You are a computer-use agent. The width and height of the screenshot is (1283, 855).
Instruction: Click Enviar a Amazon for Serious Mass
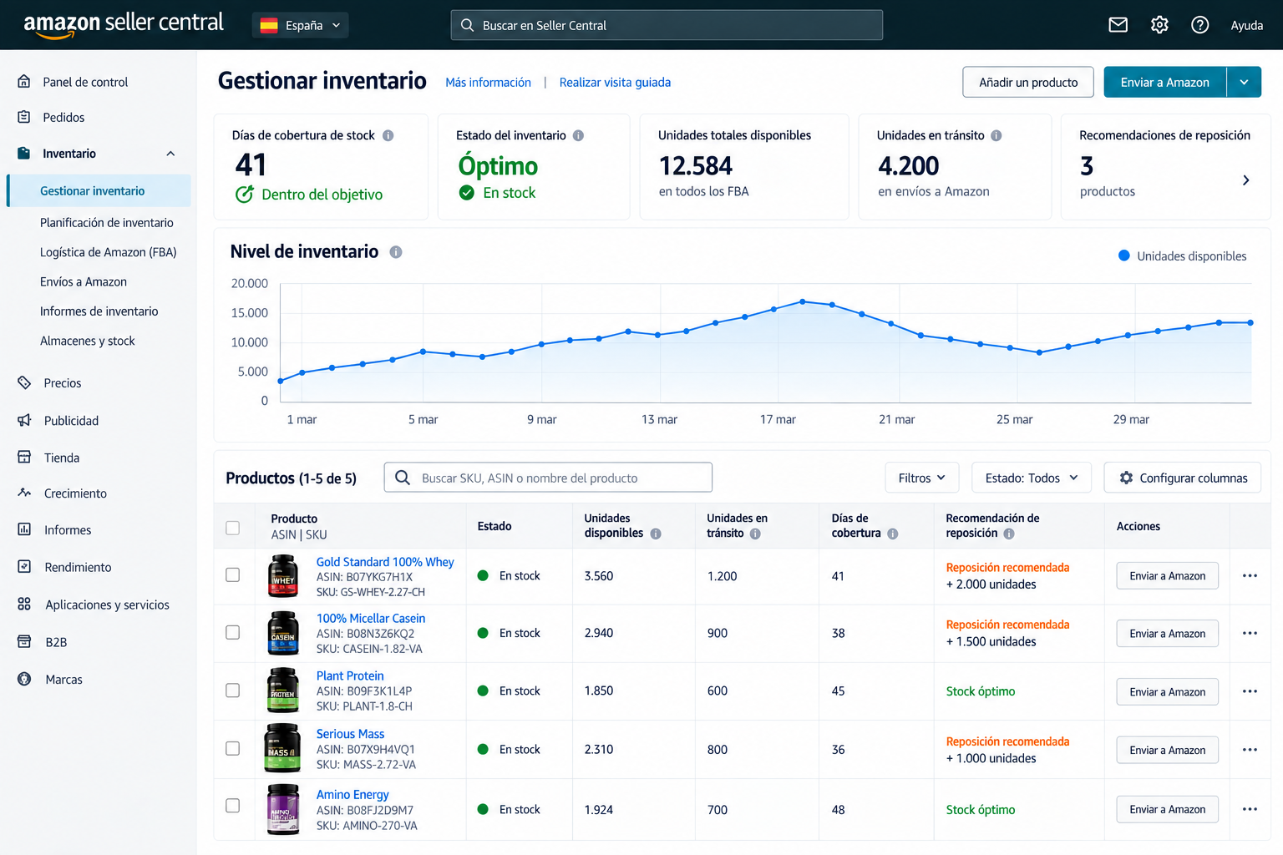pyautogui.click(x=1167, y=750)
